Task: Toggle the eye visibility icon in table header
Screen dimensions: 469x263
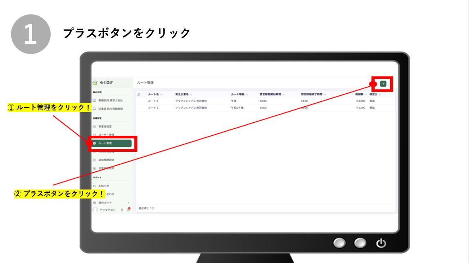Action: click(x=138, y=94)
